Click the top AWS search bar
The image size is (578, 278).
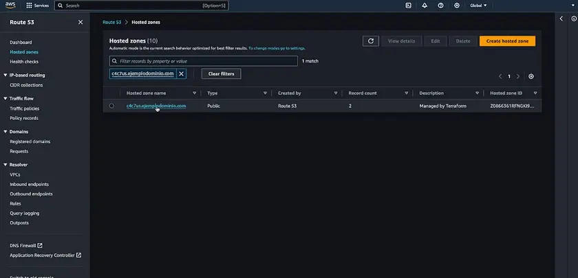[141, 5]
